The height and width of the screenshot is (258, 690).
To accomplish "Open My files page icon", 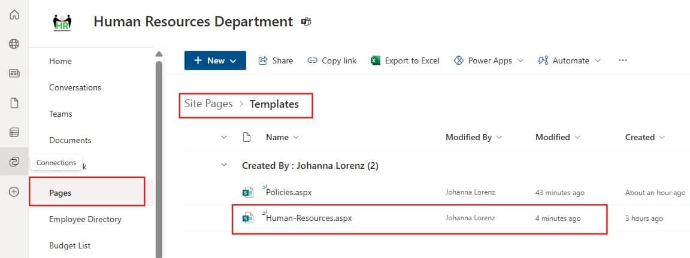I will [14, 103].
